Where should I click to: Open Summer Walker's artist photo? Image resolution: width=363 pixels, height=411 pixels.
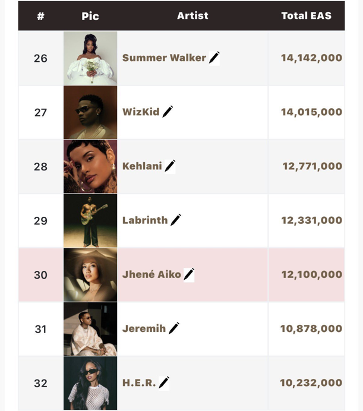pyautogui.click(x=90, y=58)
